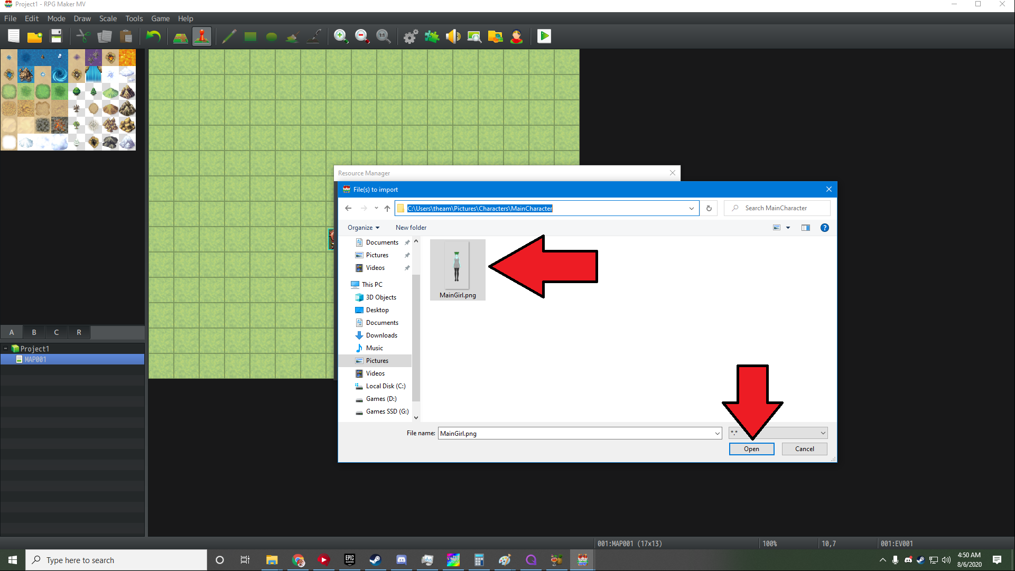Open the Character Generator icon
1015x571 pixels.
516,36
